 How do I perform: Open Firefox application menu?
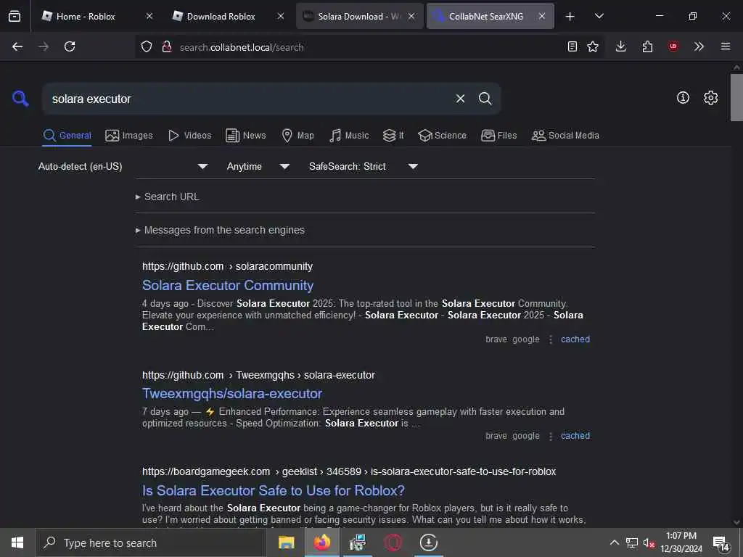[726, 46]
